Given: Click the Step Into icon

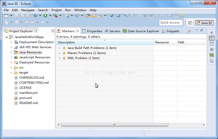Looking at the screenshot, I should (x=157, y=15).
